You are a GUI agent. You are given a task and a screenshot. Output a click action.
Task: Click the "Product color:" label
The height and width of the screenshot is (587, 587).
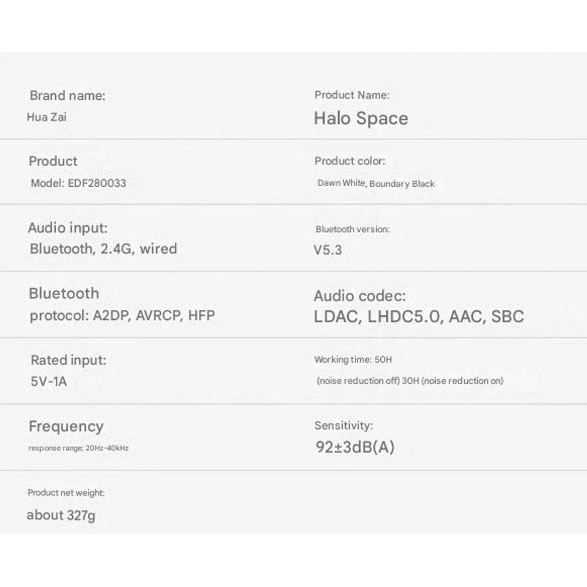(350, 161)
